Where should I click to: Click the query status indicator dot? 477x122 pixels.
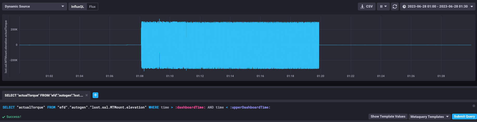click(x=474, y=106)
